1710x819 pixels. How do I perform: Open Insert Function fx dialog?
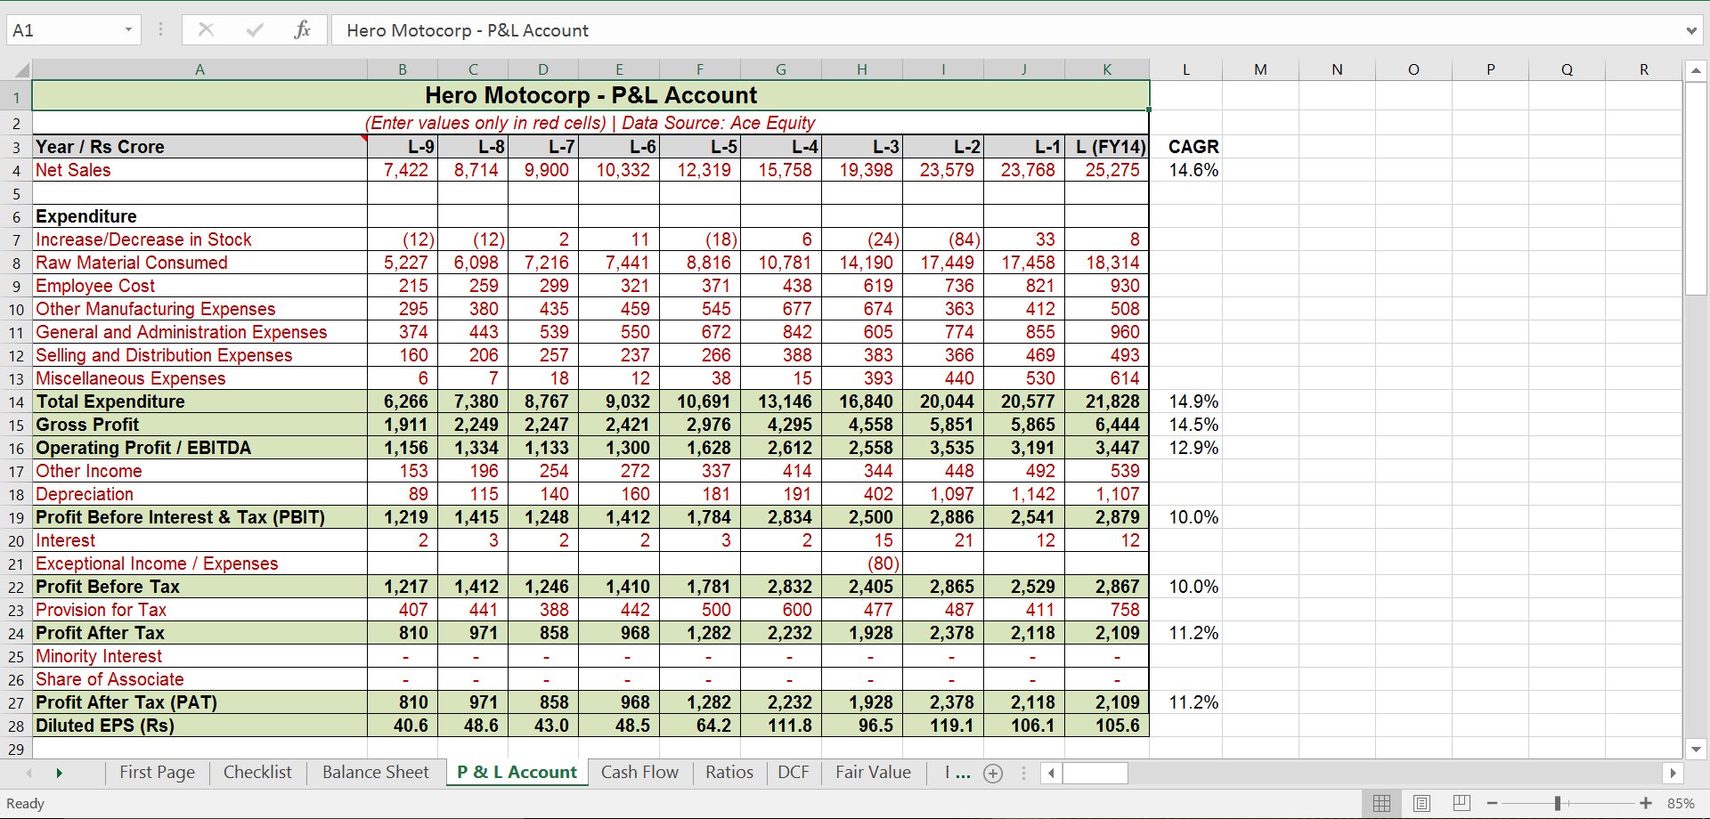tap(302, 29)
